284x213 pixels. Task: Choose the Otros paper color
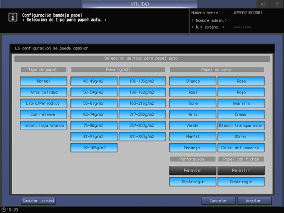pos(241,137)
